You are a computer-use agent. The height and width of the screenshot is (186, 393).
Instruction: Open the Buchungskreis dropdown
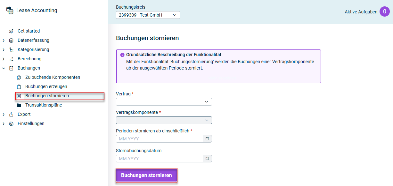[148, 15]
